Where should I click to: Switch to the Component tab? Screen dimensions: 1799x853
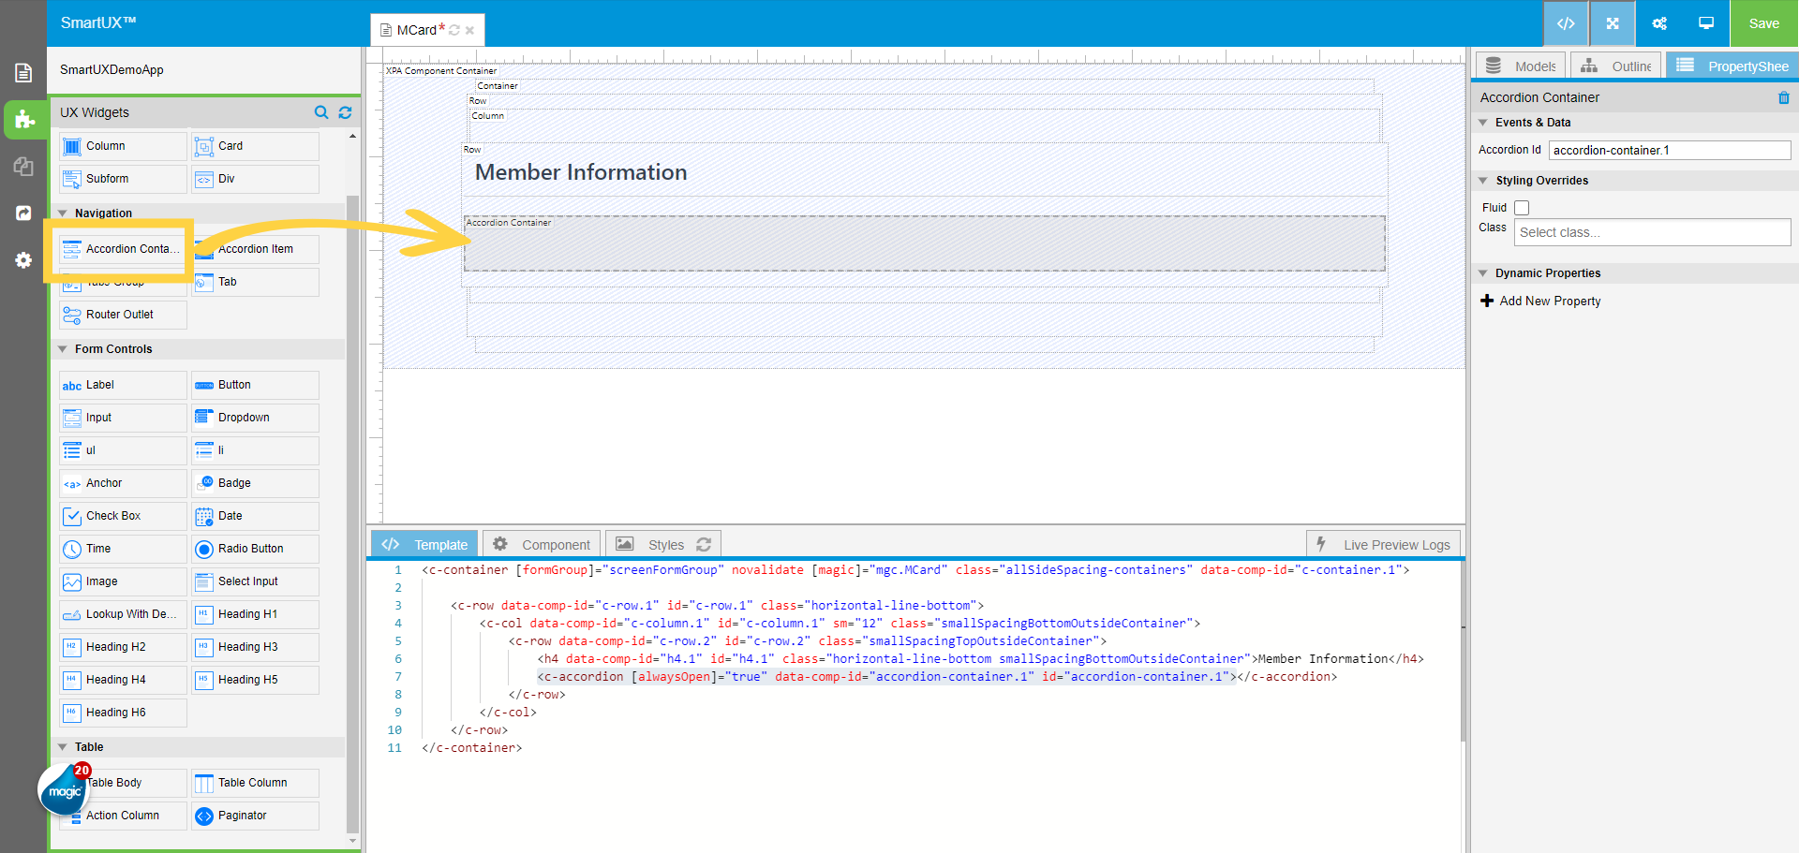click(542, 545)
